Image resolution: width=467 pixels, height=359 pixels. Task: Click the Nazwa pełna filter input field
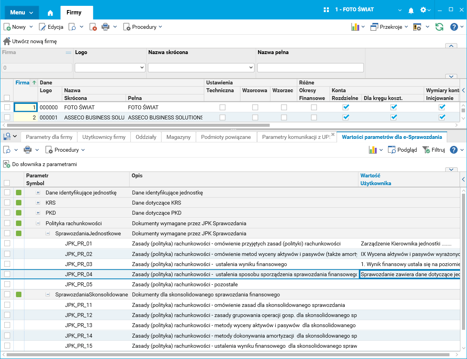[310, 68]
